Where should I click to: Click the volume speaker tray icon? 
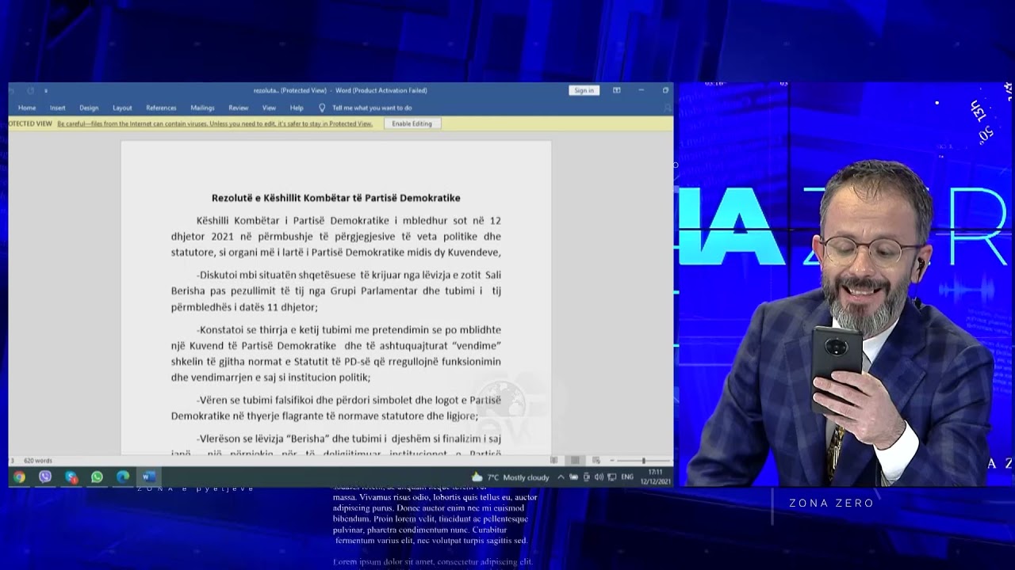[x=599, y=477]
